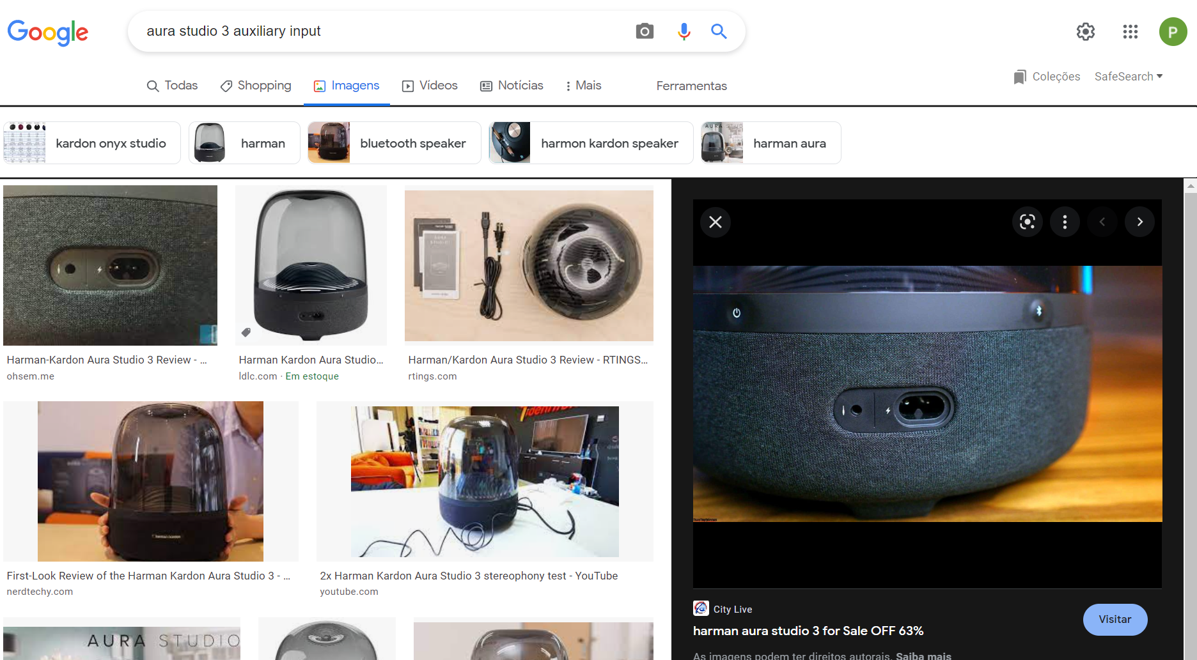Click the City Live site favicon
The width and height of the screenshot is (1197, 660).
(x=701, y=608)
